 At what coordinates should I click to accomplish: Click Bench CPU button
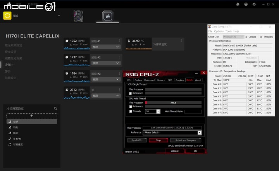(x=137, y=140)
